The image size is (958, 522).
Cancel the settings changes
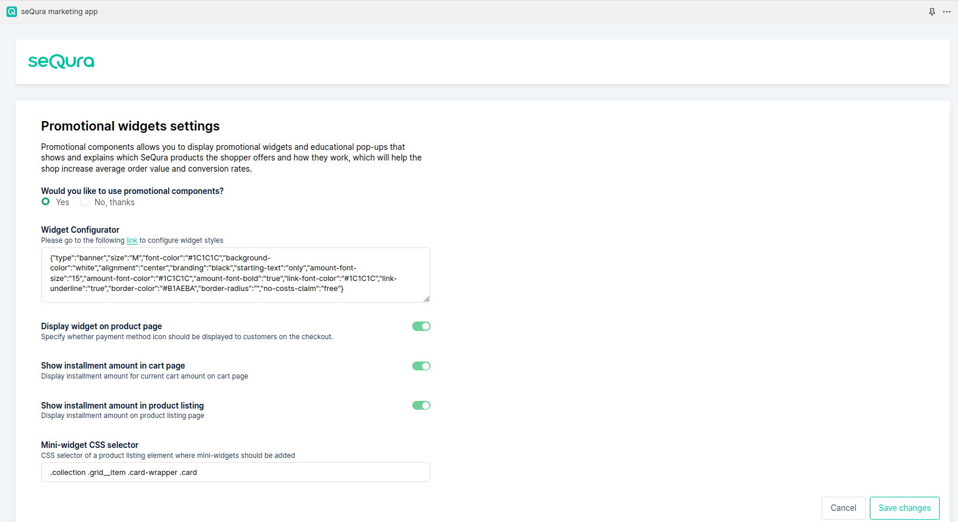(x=843, y=508)
